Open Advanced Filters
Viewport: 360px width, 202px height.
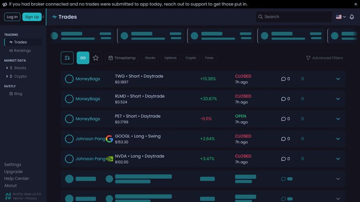pyautogui.click(x=325, y=58)
